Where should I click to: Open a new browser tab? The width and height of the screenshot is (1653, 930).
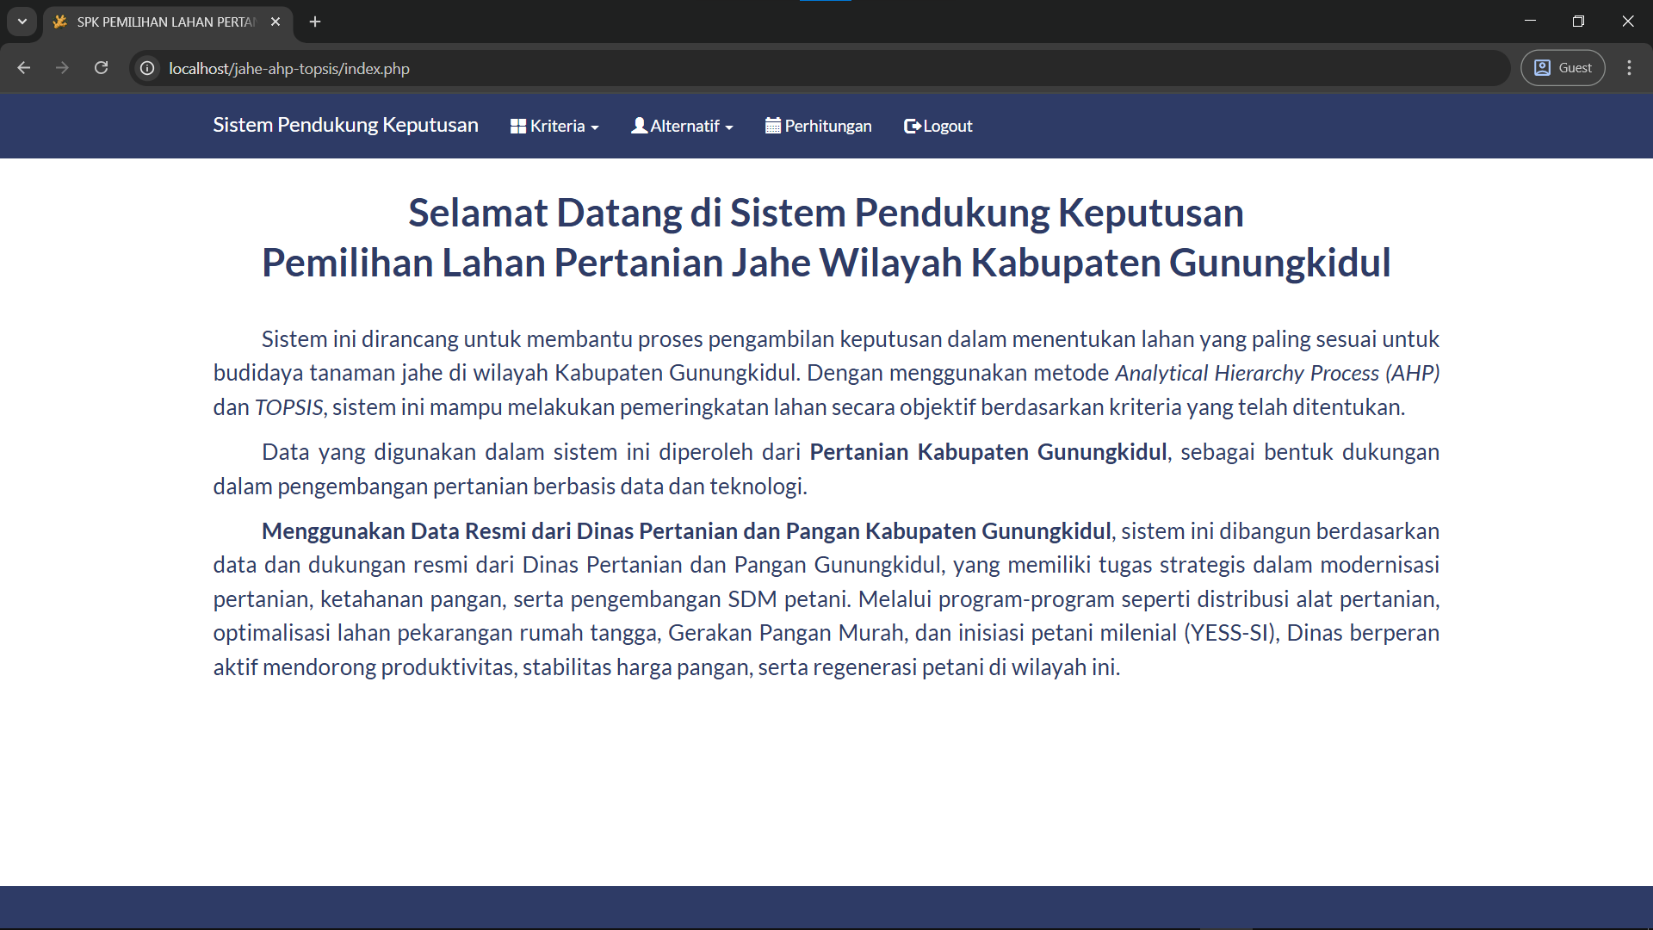point(315,22)
